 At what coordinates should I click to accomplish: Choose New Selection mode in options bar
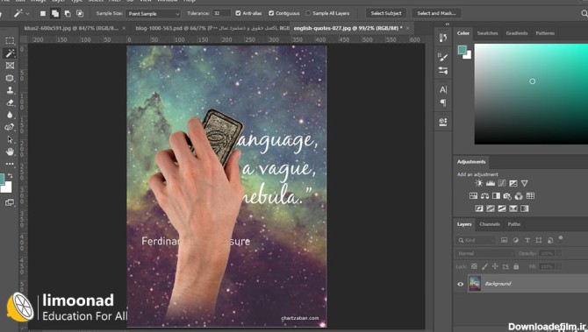[x=43, y=13]
